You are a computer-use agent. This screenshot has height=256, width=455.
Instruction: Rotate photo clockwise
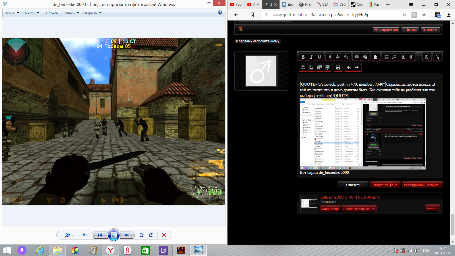(151, 235)
